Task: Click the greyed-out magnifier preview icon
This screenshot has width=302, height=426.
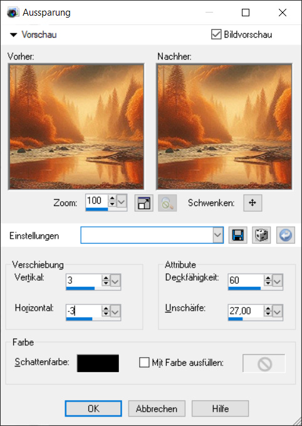Action: tap(167, 203)
